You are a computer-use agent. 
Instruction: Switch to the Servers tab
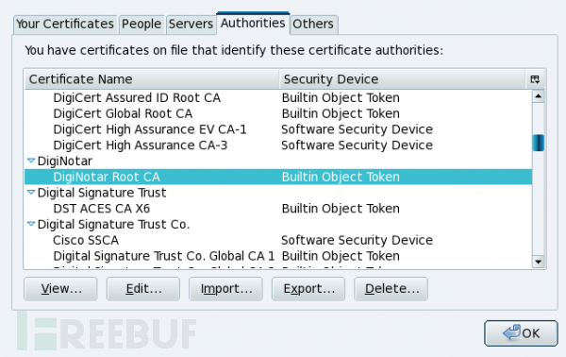click(191, 25)
